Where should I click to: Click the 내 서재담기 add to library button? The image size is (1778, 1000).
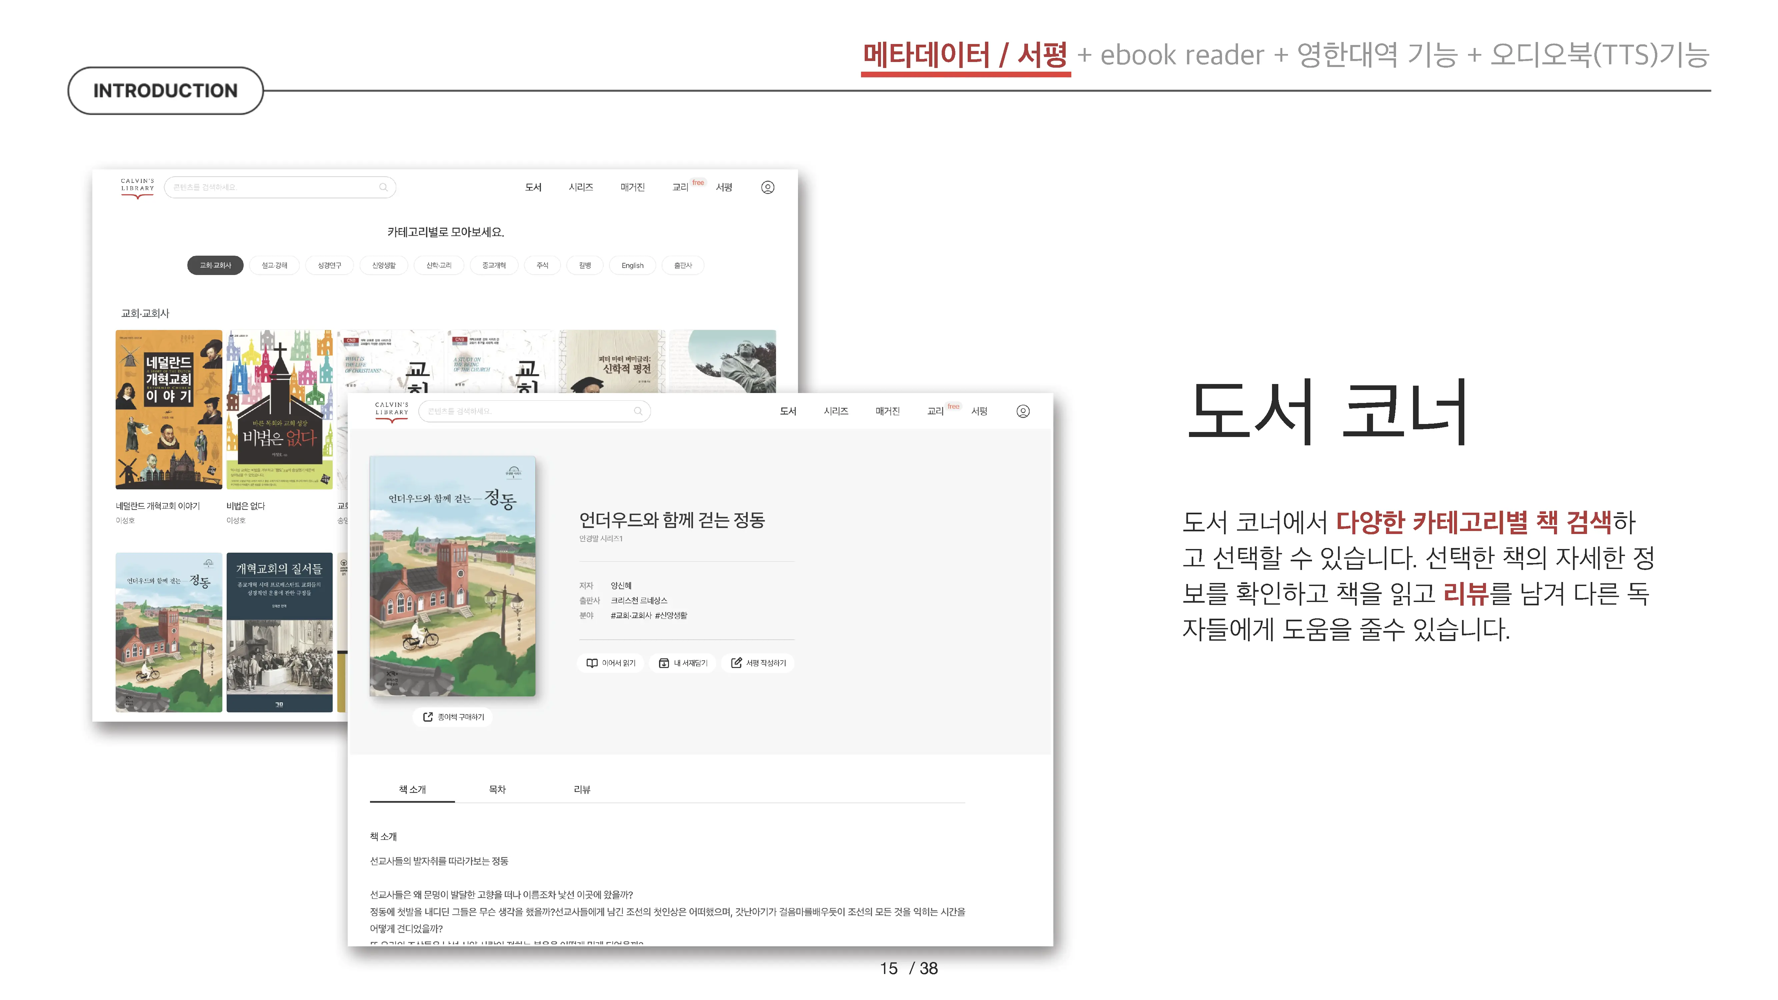(683, 663)
